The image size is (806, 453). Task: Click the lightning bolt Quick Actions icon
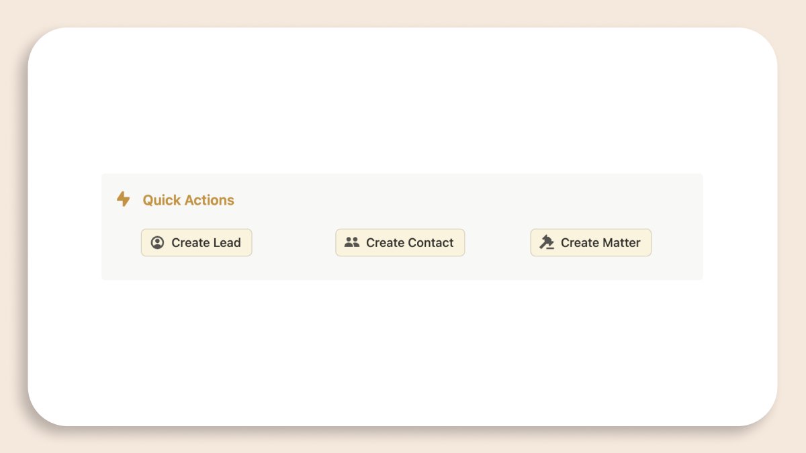click(x=123, y=199)
